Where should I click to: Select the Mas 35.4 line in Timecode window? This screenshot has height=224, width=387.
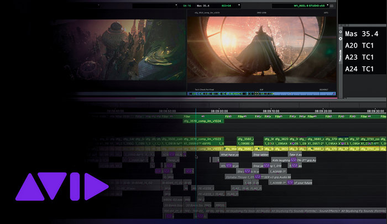tap(362, 34)
